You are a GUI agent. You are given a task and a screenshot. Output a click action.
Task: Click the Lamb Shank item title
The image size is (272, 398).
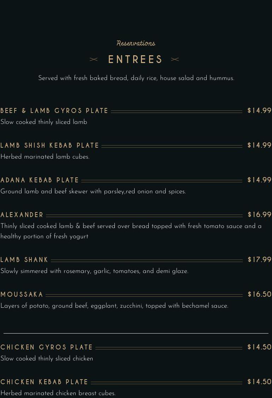point(24,260)
